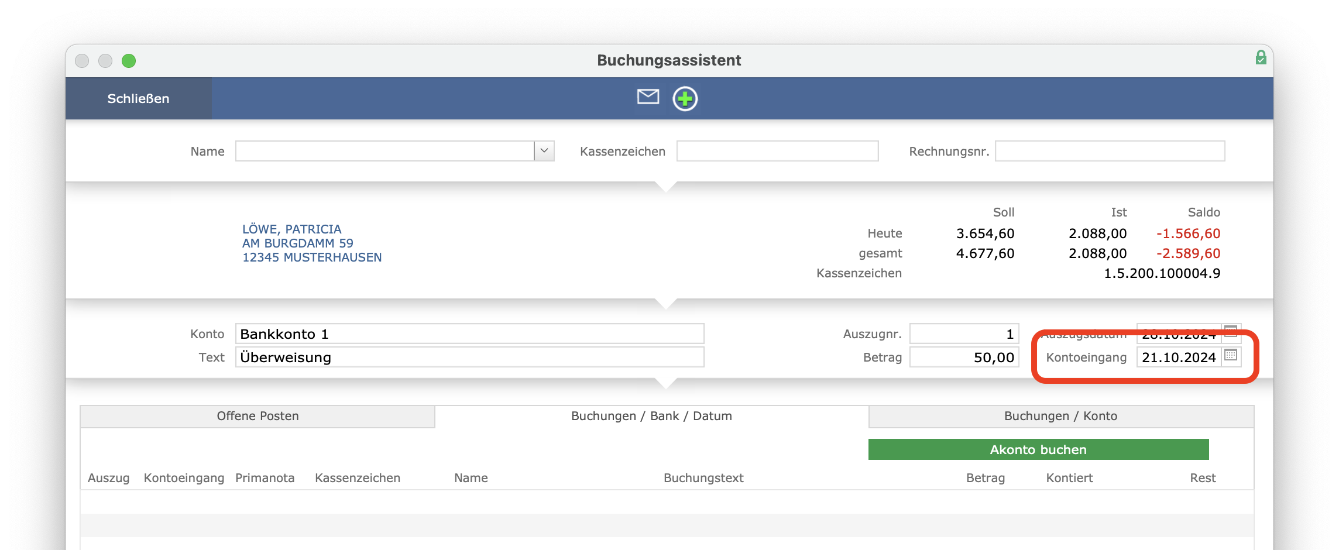Click the Betrag field showing 50,00
The width and height of the screenshot is (1339, 550).
click(964, 357)
